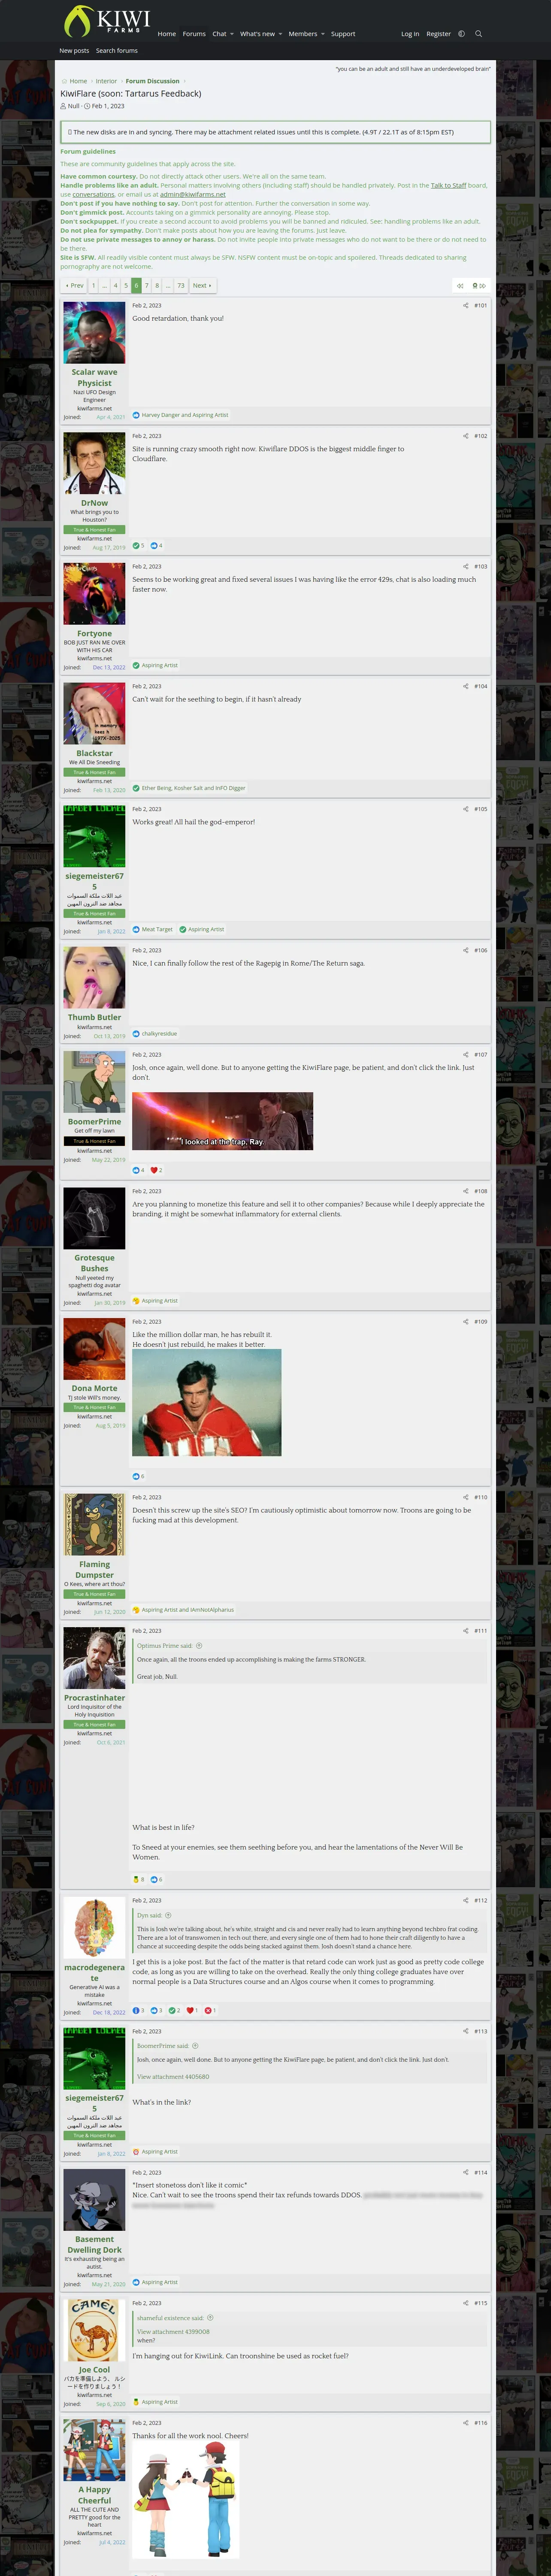The height and width of the screenshot is (2576, 551).
Task: Click the share icon on post #105
Action: tap(466, 809)
